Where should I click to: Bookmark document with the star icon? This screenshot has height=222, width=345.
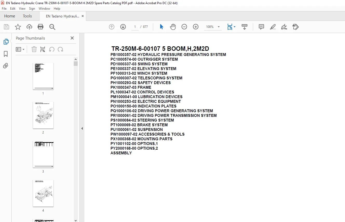[18, 27]
